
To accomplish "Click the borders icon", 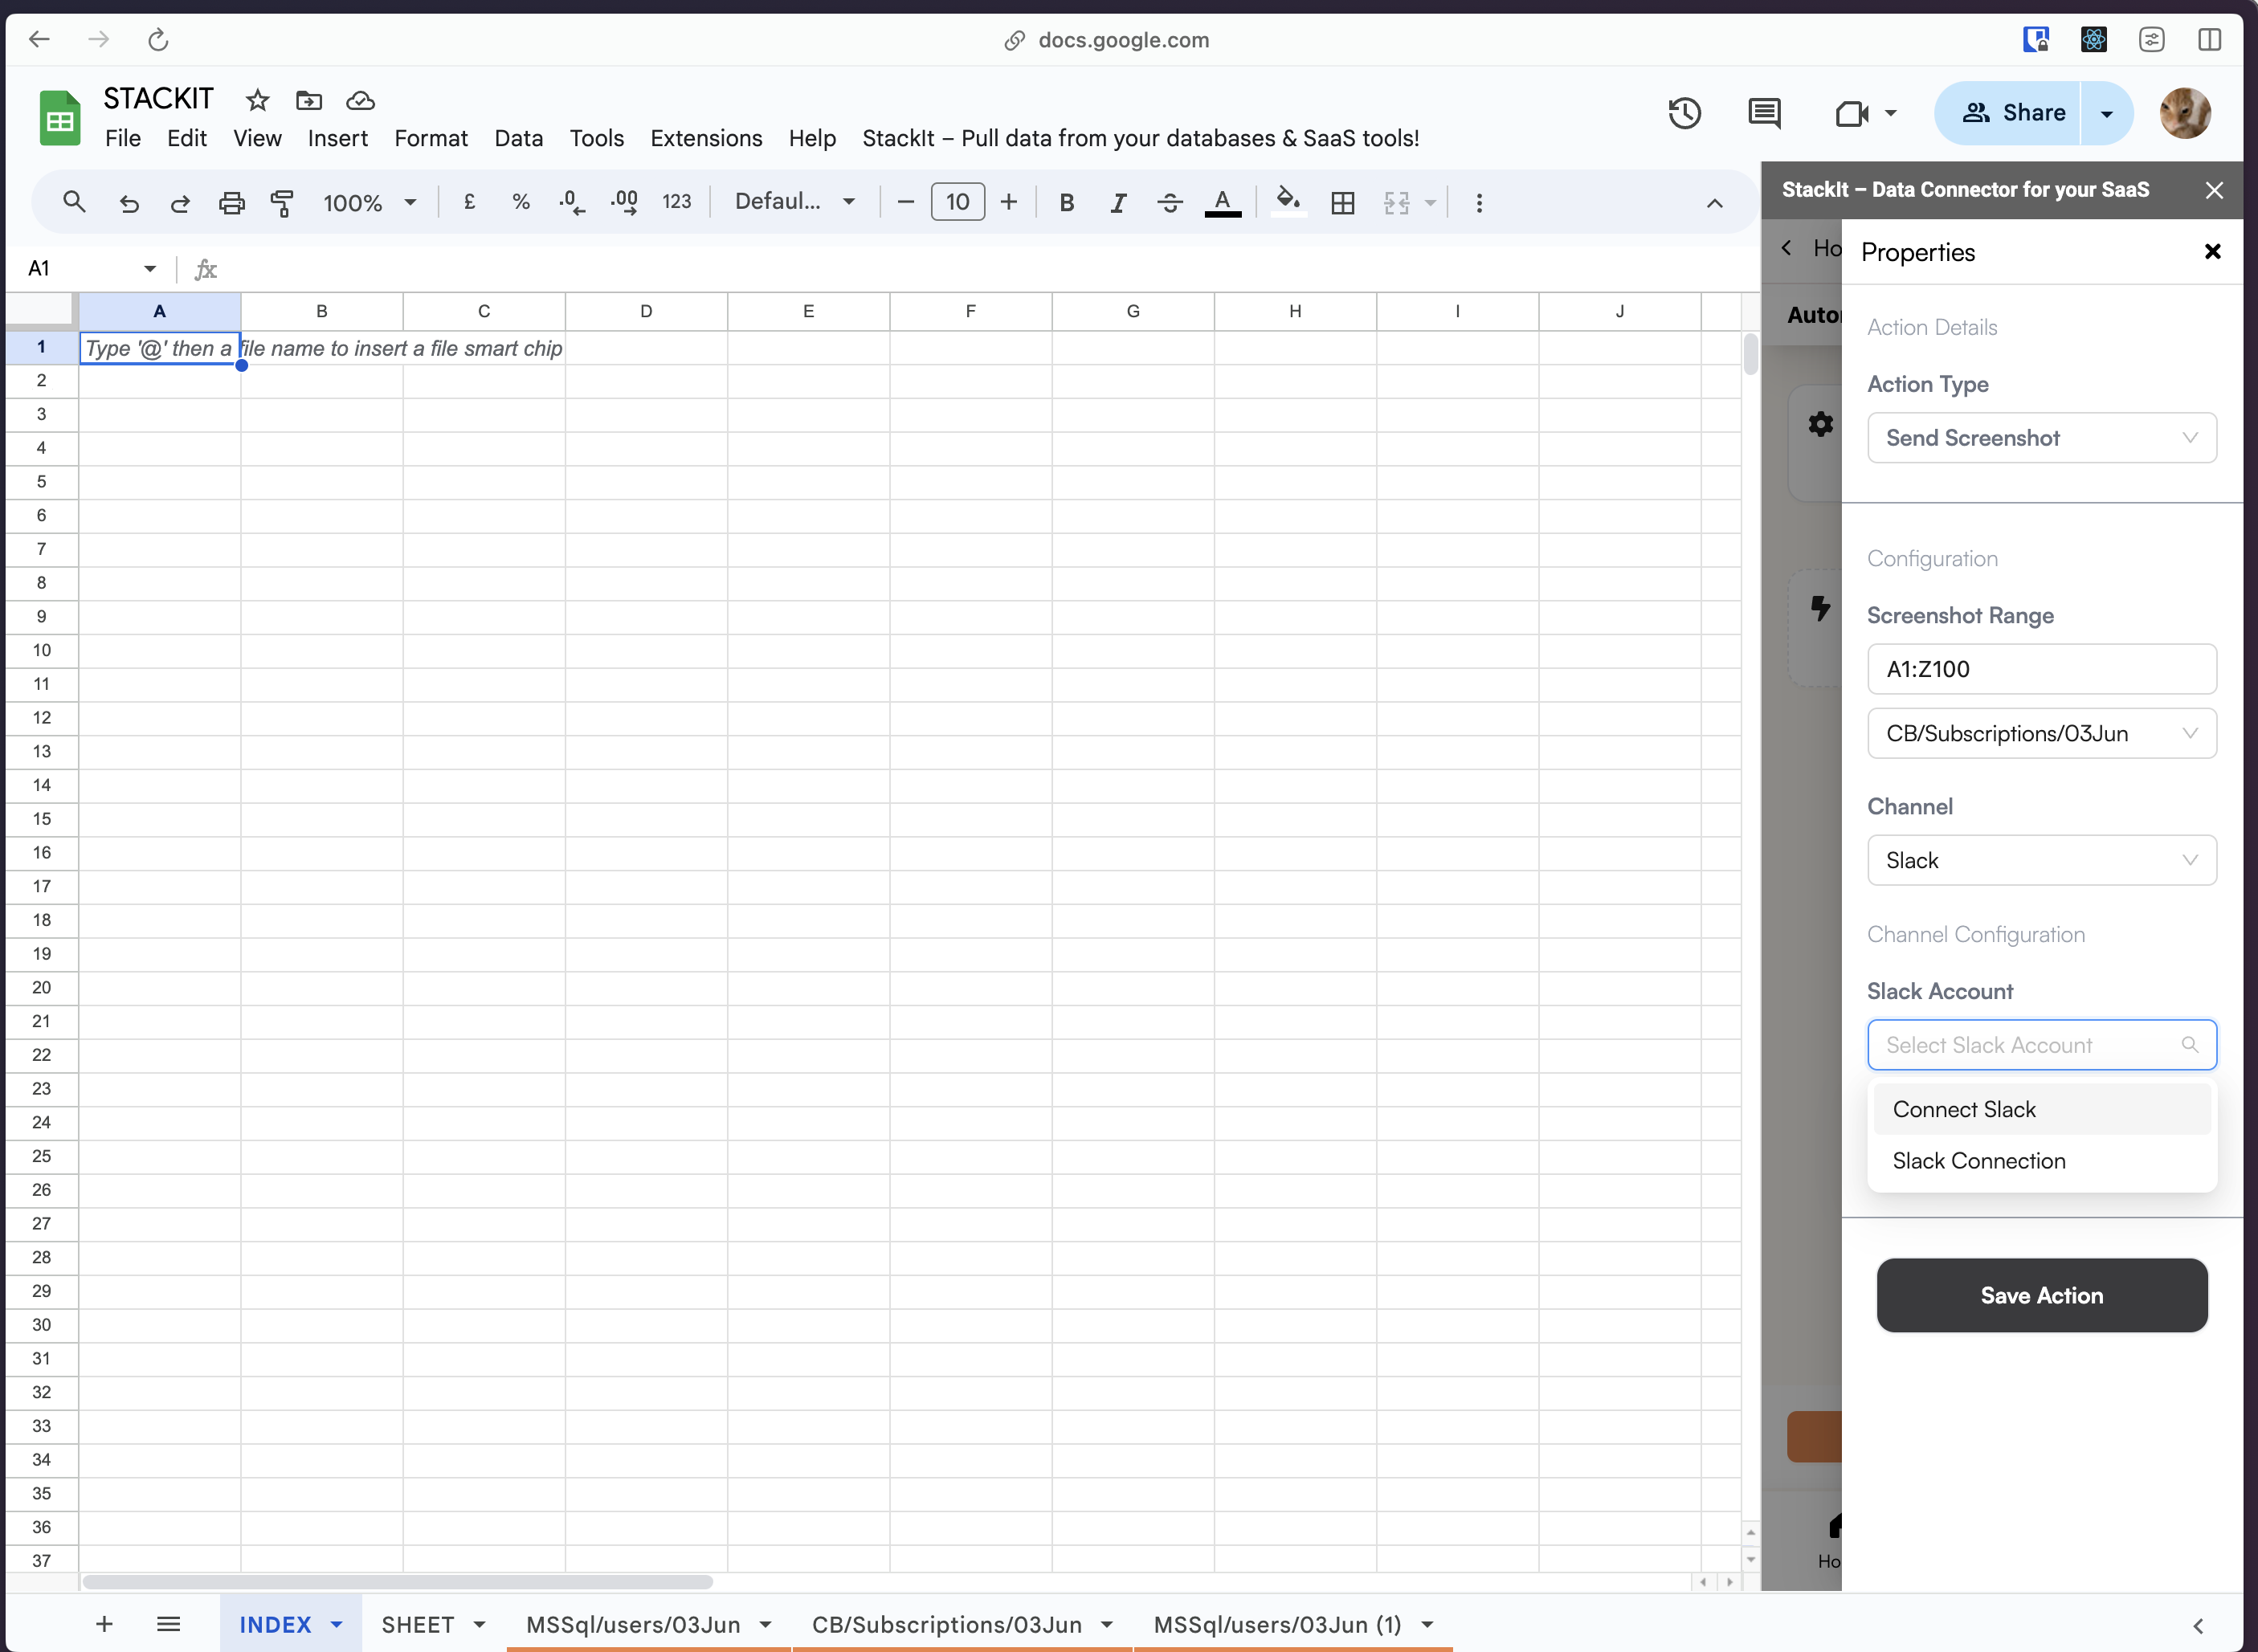I will (x=1342, y=203).
